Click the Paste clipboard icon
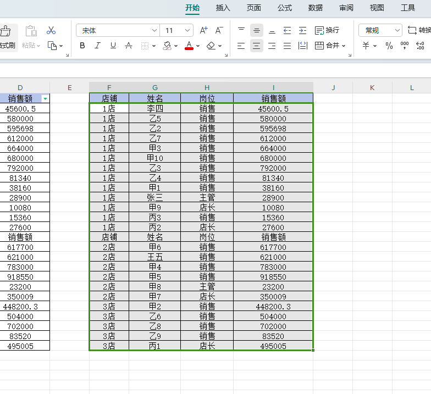Screen dimensions: 431x394 click(x=31, y=31)
